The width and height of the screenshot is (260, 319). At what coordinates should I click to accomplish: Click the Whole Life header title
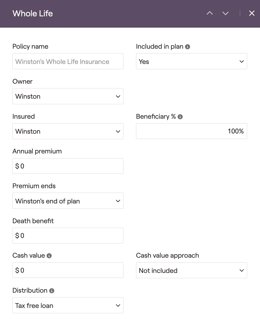pyautogui.click(x=33, y=13)
